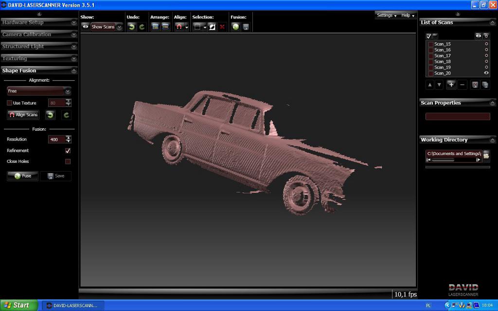This screenshot has width=498, height=311.
Task: Click save all scans icon in scan list
Action: 485,85
